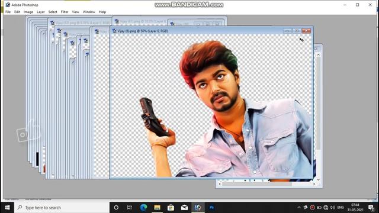Open the clock and date flyout
379x213 pixels.
click(x=355, y=208)
